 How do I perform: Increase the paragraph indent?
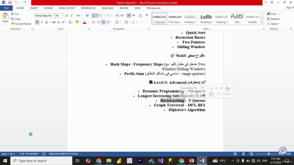coord(122,16)
